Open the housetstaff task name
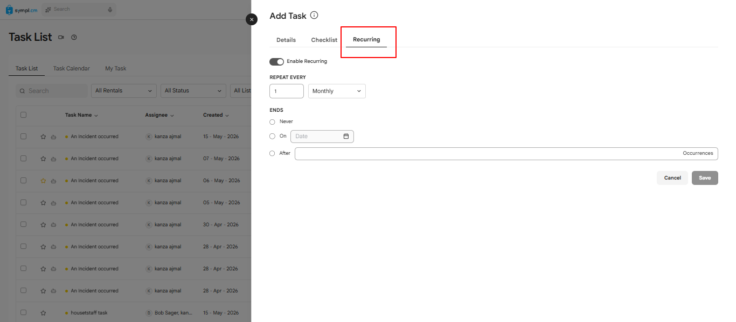This screenshot has width=736, height=322. pyautogui.click(x=89, y=313)
